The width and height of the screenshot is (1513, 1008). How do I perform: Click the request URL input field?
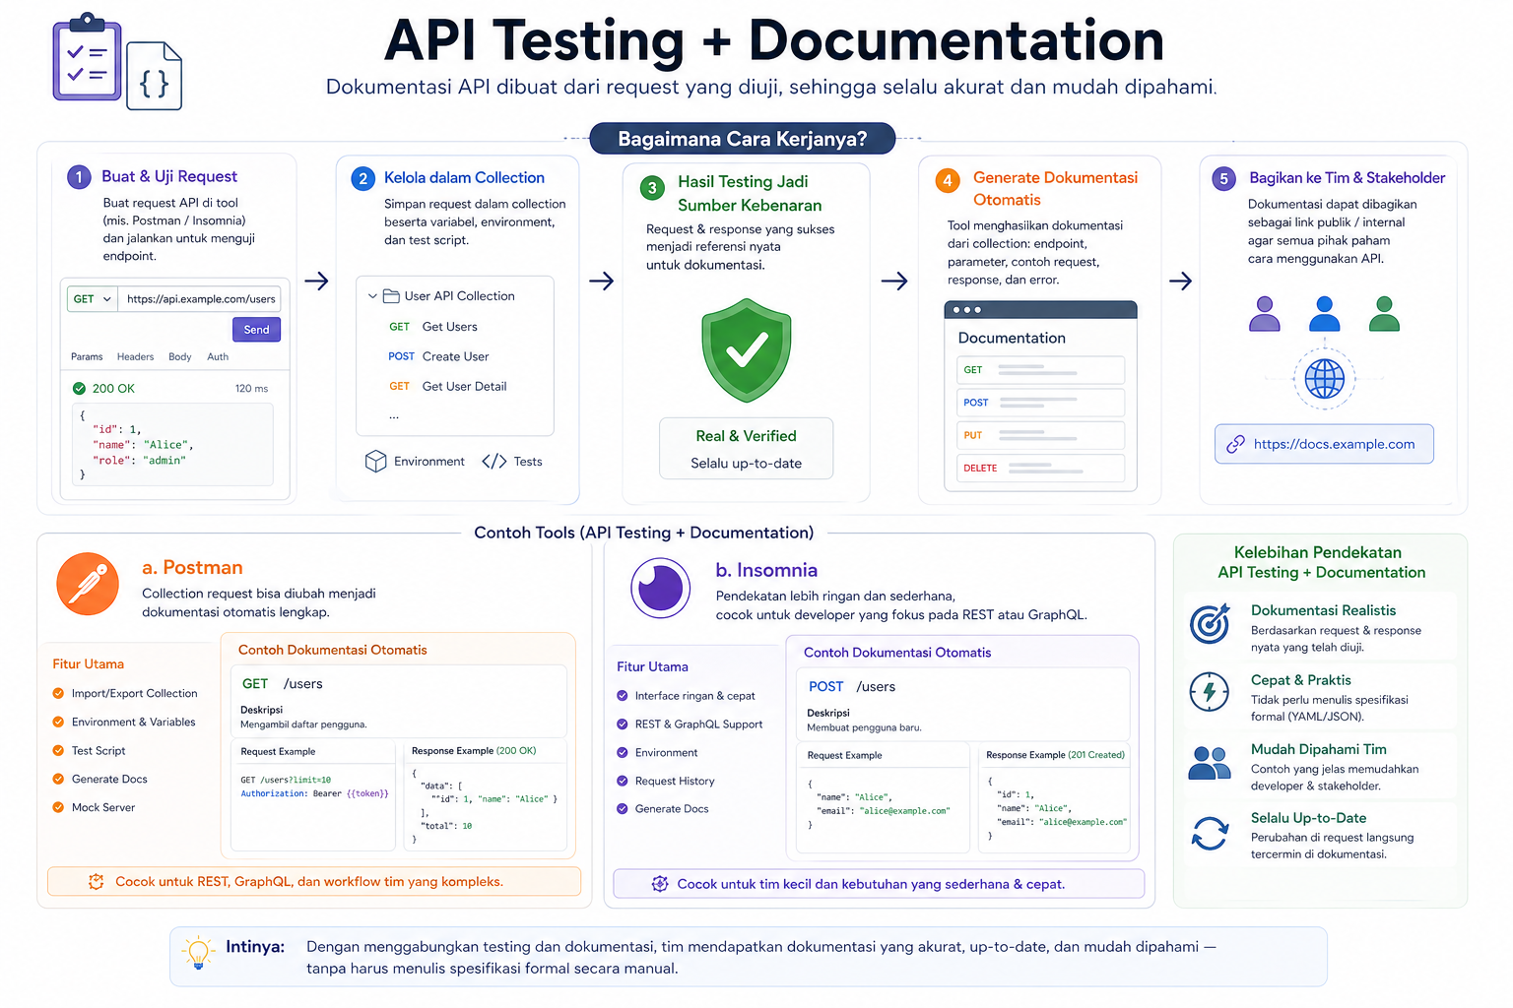[x=200, y=299]
